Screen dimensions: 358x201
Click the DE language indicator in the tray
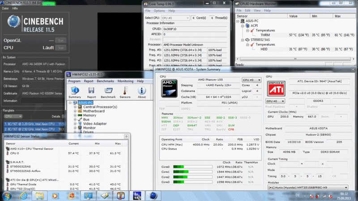coord(298,195)
